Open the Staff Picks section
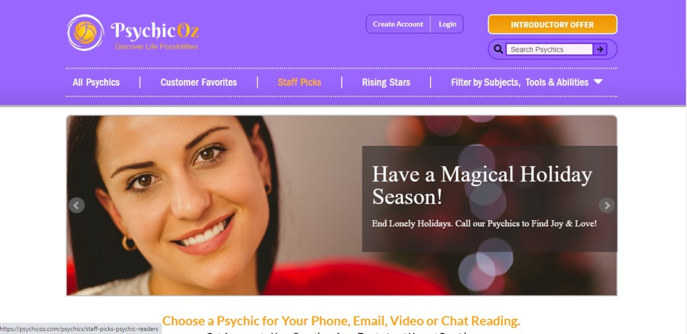The width and height of the screenshot is (687, 334). coord(299,82)
